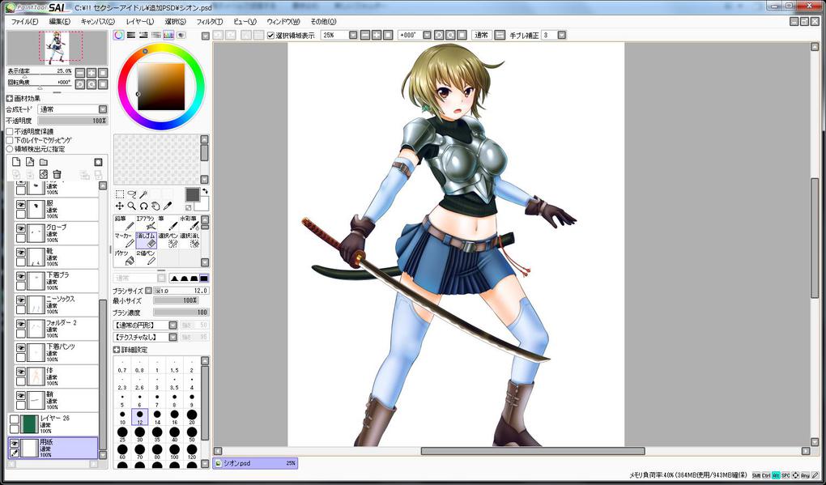The image size is (826, 485).
Task: Open the キャンバス(C) menu
Action: 97,22
